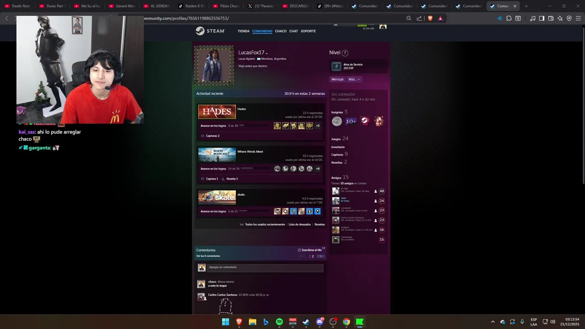Open Inventario link in sidebar

[338, 147]
